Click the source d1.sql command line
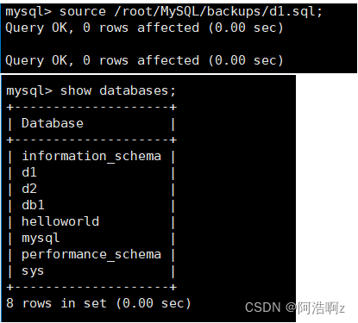358x323 pixels. point(164,12)
